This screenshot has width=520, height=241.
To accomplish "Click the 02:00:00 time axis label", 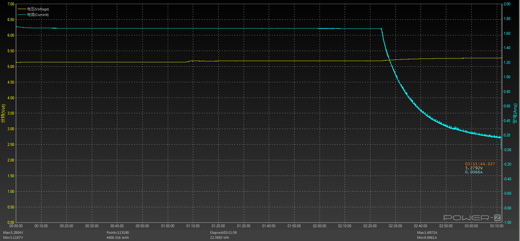I will click(x=319, y=226).
